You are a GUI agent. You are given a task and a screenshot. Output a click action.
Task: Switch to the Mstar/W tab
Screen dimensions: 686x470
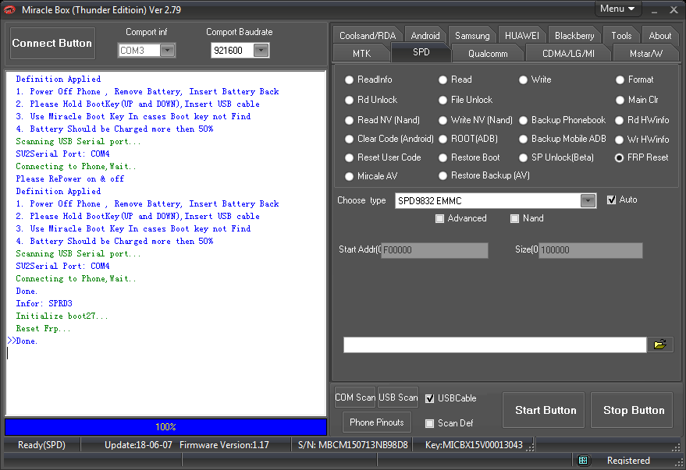pyautogui.click(x=645, y=53)
